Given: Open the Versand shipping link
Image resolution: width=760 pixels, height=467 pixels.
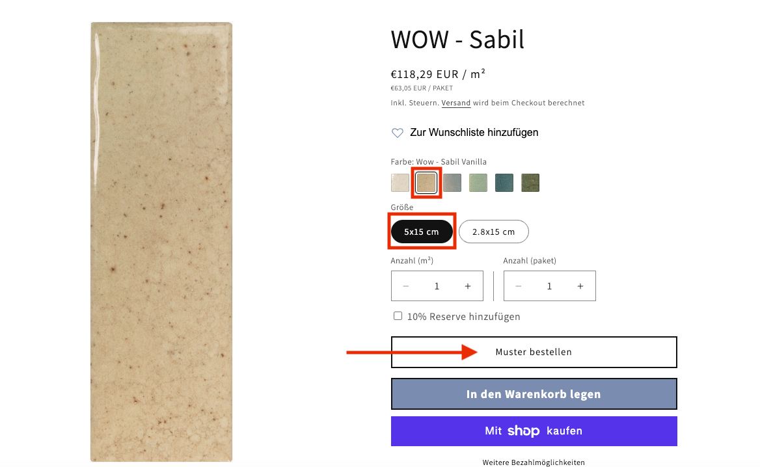Looking at the screenshot, I should 455,103.
